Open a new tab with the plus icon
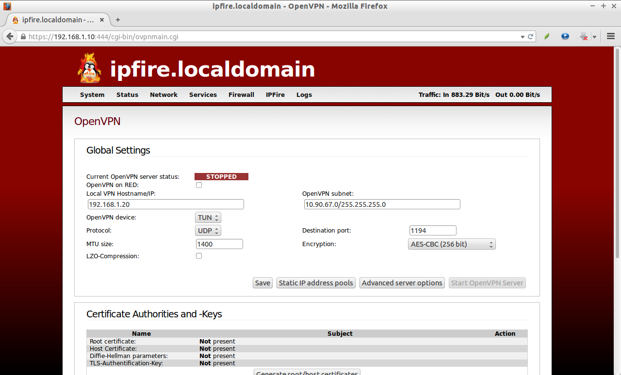The width and height of the screenshot is (621, 375). coord(117,20)
